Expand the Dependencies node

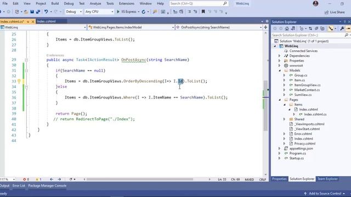pyautogui.click(x=279, y=56)
